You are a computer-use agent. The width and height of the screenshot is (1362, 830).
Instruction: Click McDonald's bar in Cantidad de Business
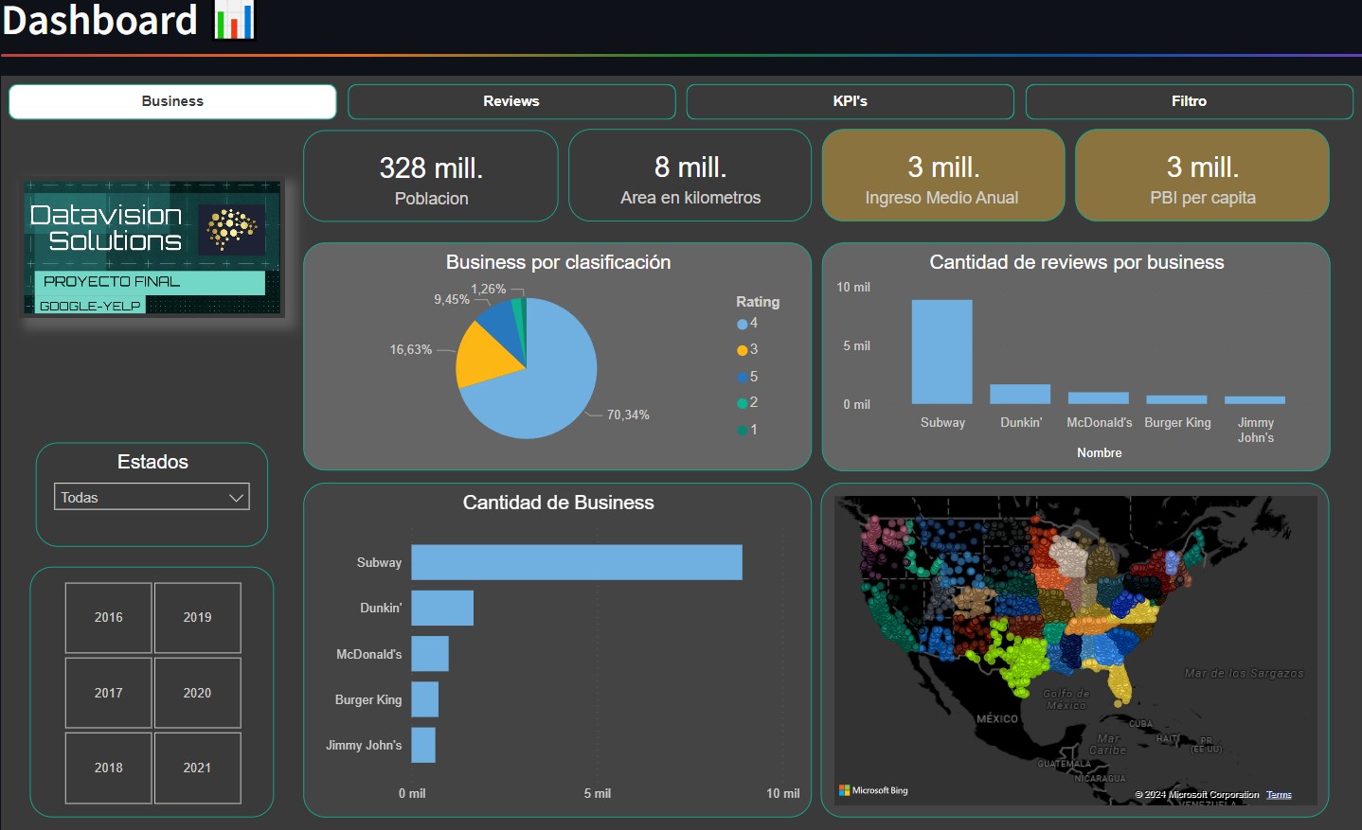point(430,654)
